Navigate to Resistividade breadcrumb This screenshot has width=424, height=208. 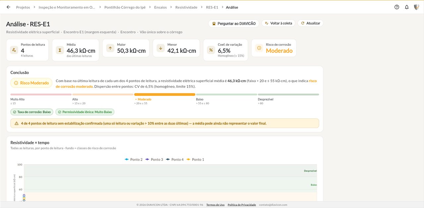click(186, 7)
